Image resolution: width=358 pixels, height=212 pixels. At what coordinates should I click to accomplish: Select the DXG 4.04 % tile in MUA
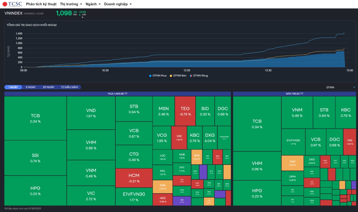coord(210,138)
